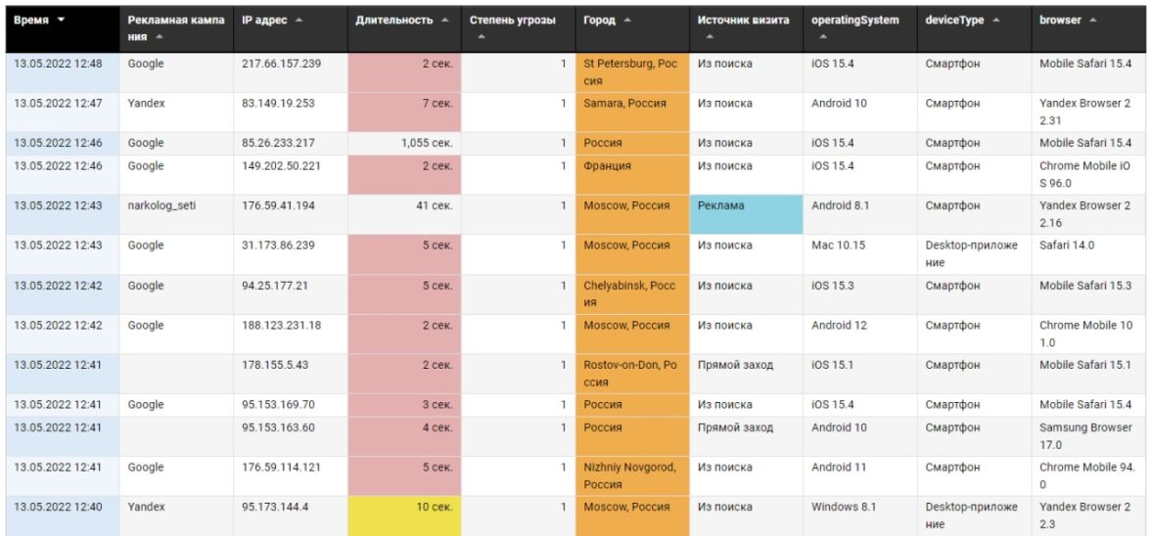Select the Samsung Browser 17.0 cell
Viewport: 1151px width, 536px height.
pyautogui.click(x=1084, y=436)
